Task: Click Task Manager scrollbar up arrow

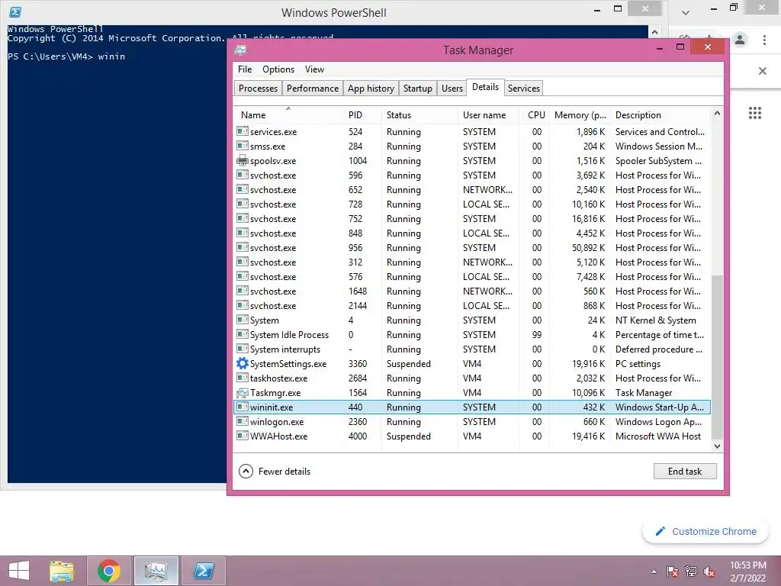Action: tap(717, 113)
